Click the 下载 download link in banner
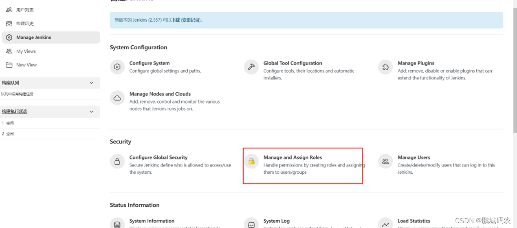The height and width of the screenshot is (228, 517). pyautogui.click(x=176, y=20)
